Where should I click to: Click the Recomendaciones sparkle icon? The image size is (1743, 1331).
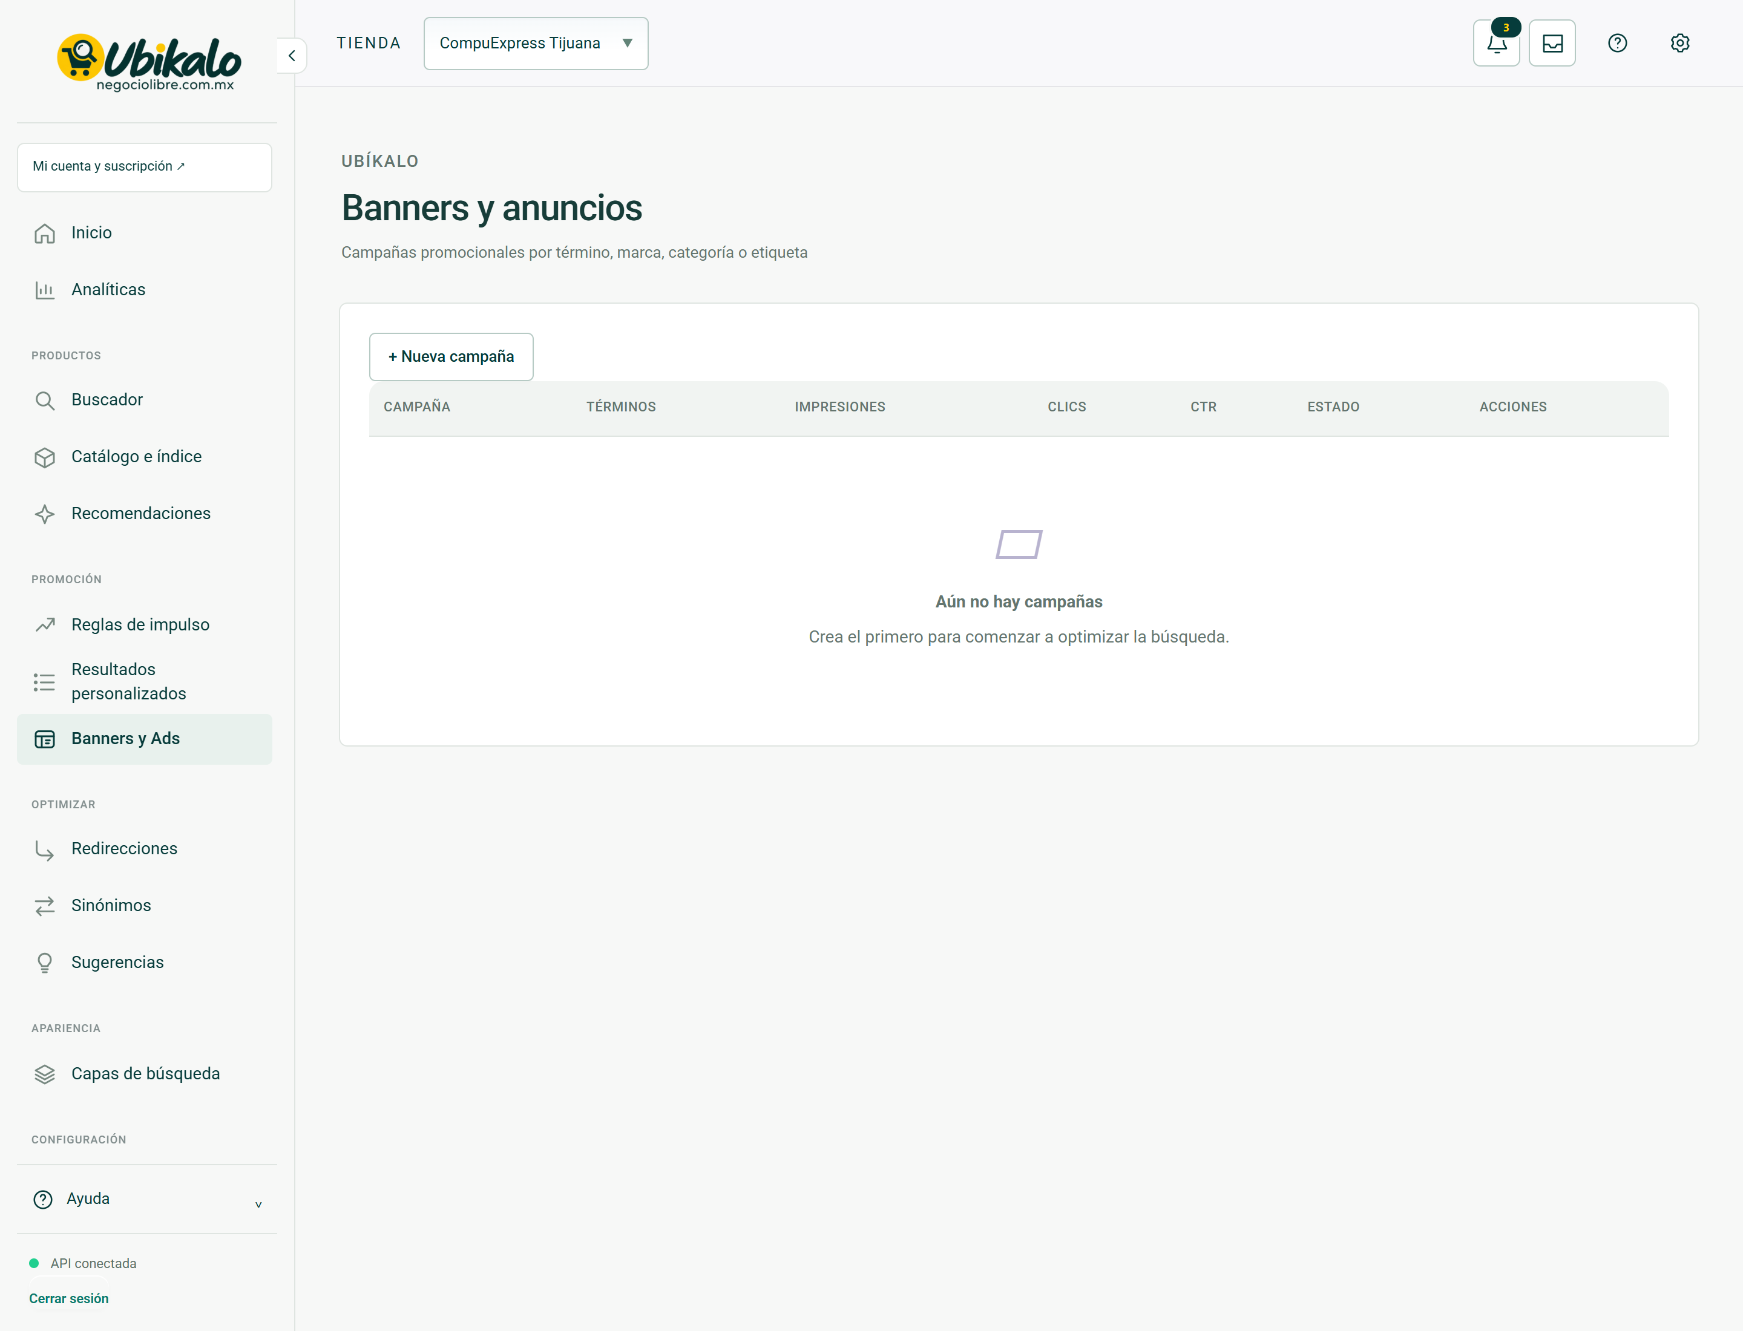[45, 514]
